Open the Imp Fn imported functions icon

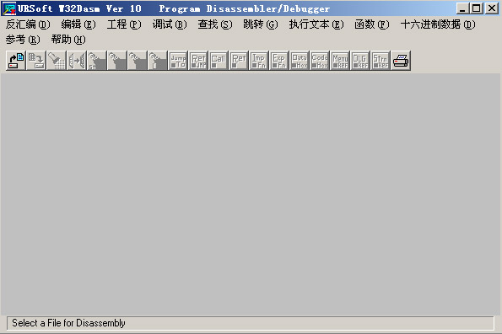(x=259, y=61)
